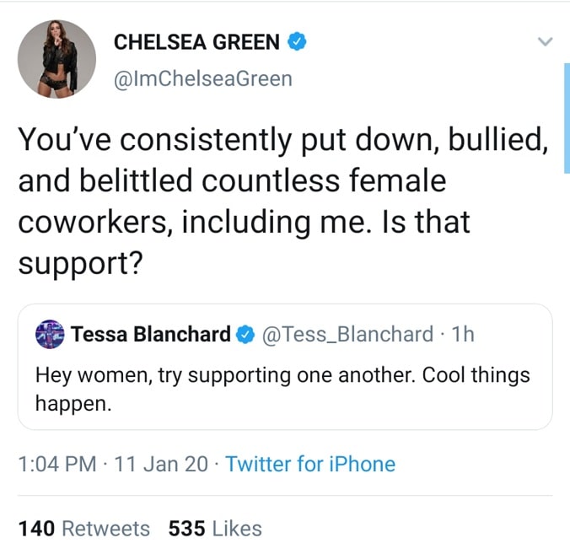Screen dimensions: 570x554
Task: Click the blue scrollbar on the right edge
Action: (566, 118)
